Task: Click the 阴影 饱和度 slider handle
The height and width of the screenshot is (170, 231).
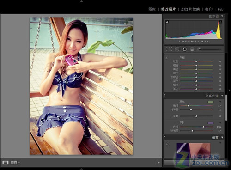Action: (192, 131)
